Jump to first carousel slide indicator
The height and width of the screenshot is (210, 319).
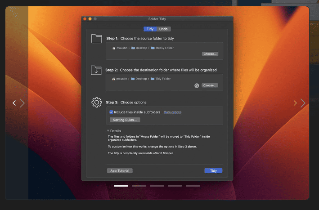pyautogui.click(x=121, y=186)
